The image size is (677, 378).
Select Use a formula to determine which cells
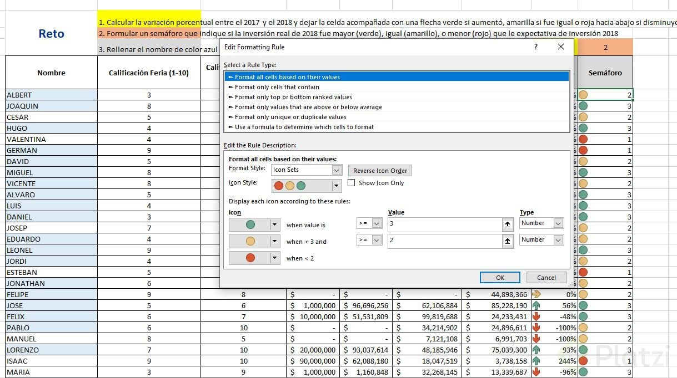coord(397,127)
